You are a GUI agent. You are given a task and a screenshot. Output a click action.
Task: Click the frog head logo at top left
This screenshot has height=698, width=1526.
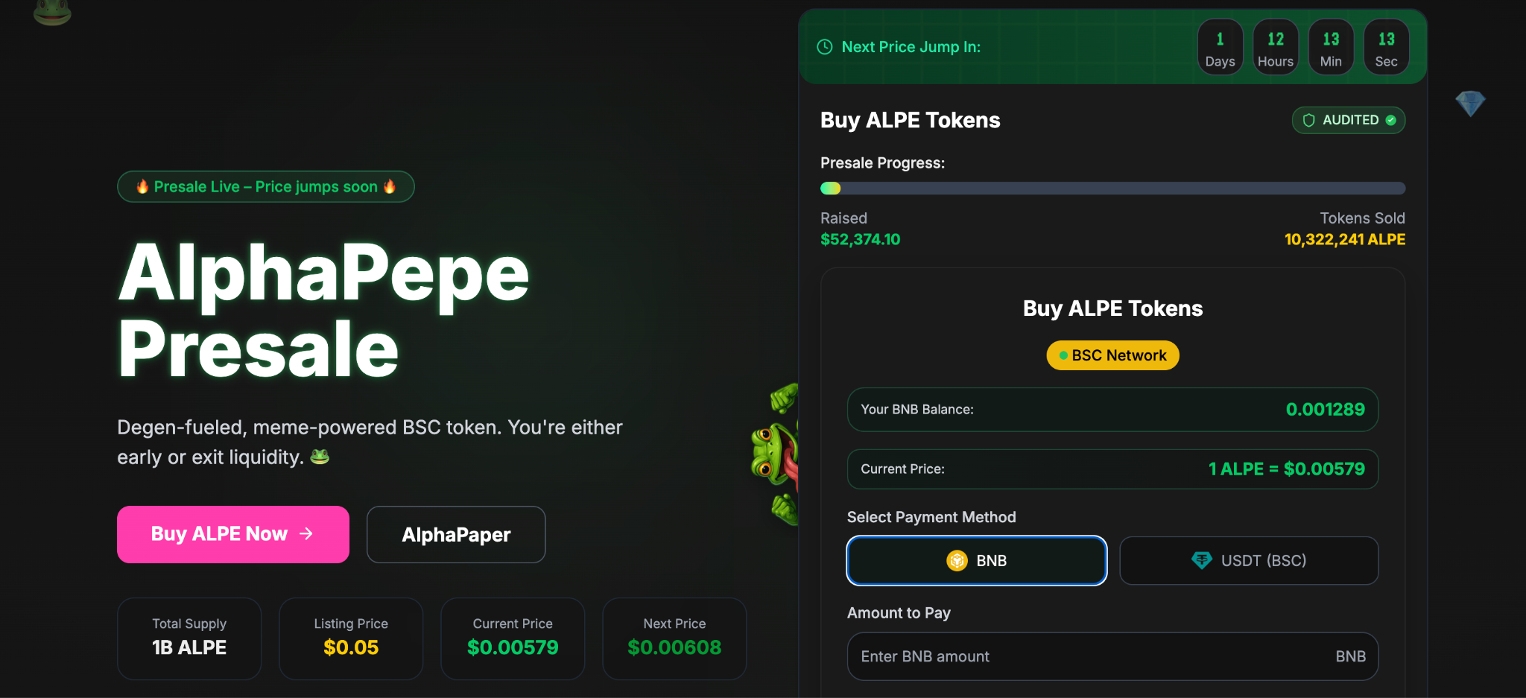tap(52, 11)
